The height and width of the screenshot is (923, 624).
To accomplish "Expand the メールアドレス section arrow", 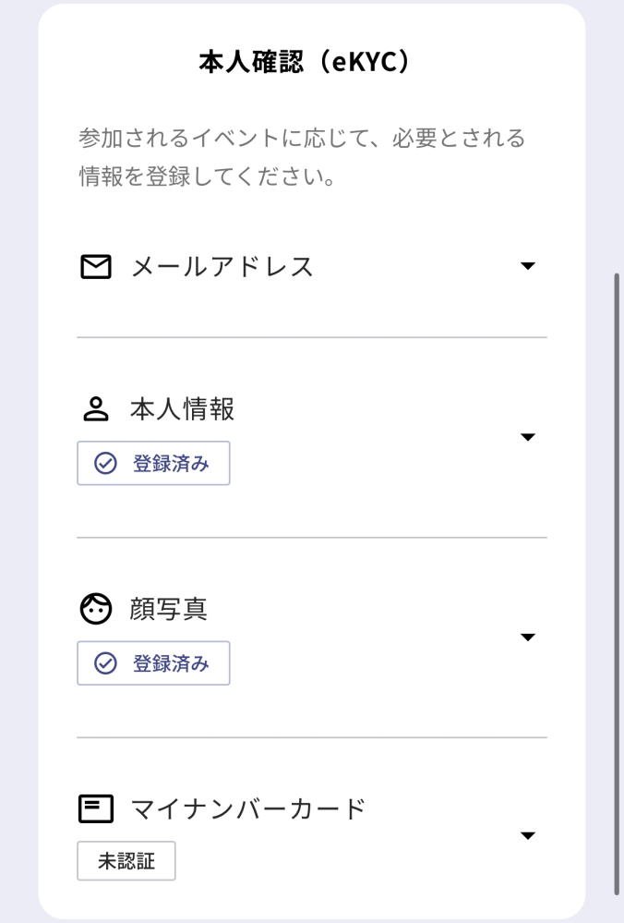I will 527,266.
